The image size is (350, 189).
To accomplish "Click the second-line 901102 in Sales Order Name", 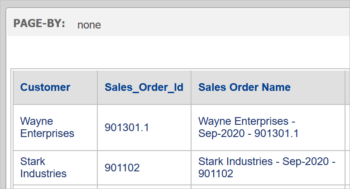I will tap(216, 174).
